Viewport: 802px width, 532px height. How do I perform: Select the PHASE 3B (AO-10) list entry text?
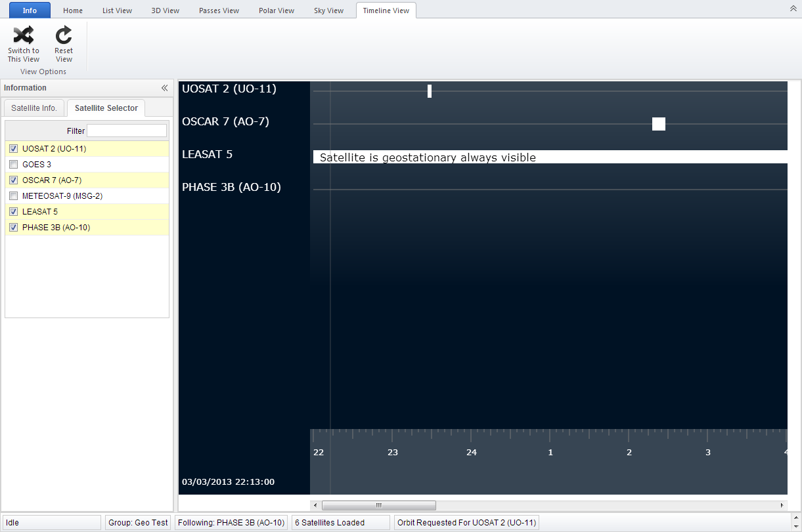[x=56, y=228]
